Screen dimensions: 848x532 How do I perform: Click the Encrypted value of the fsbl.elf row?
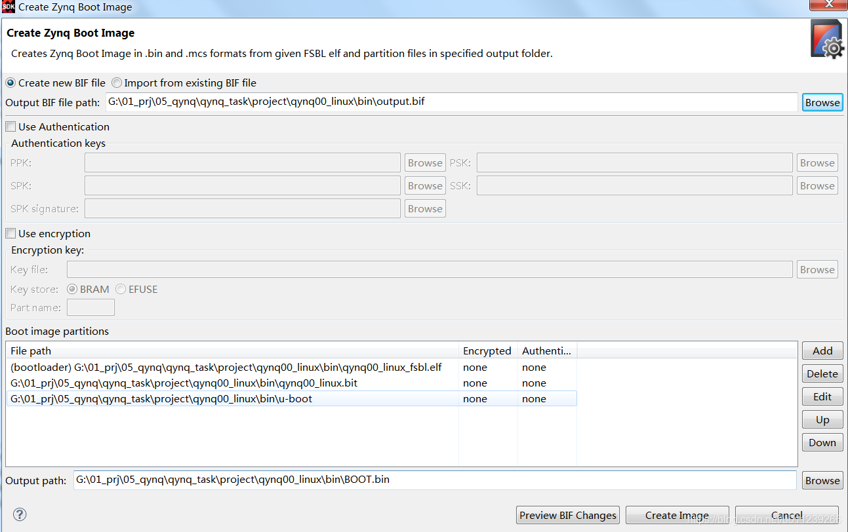click(475, 367)
